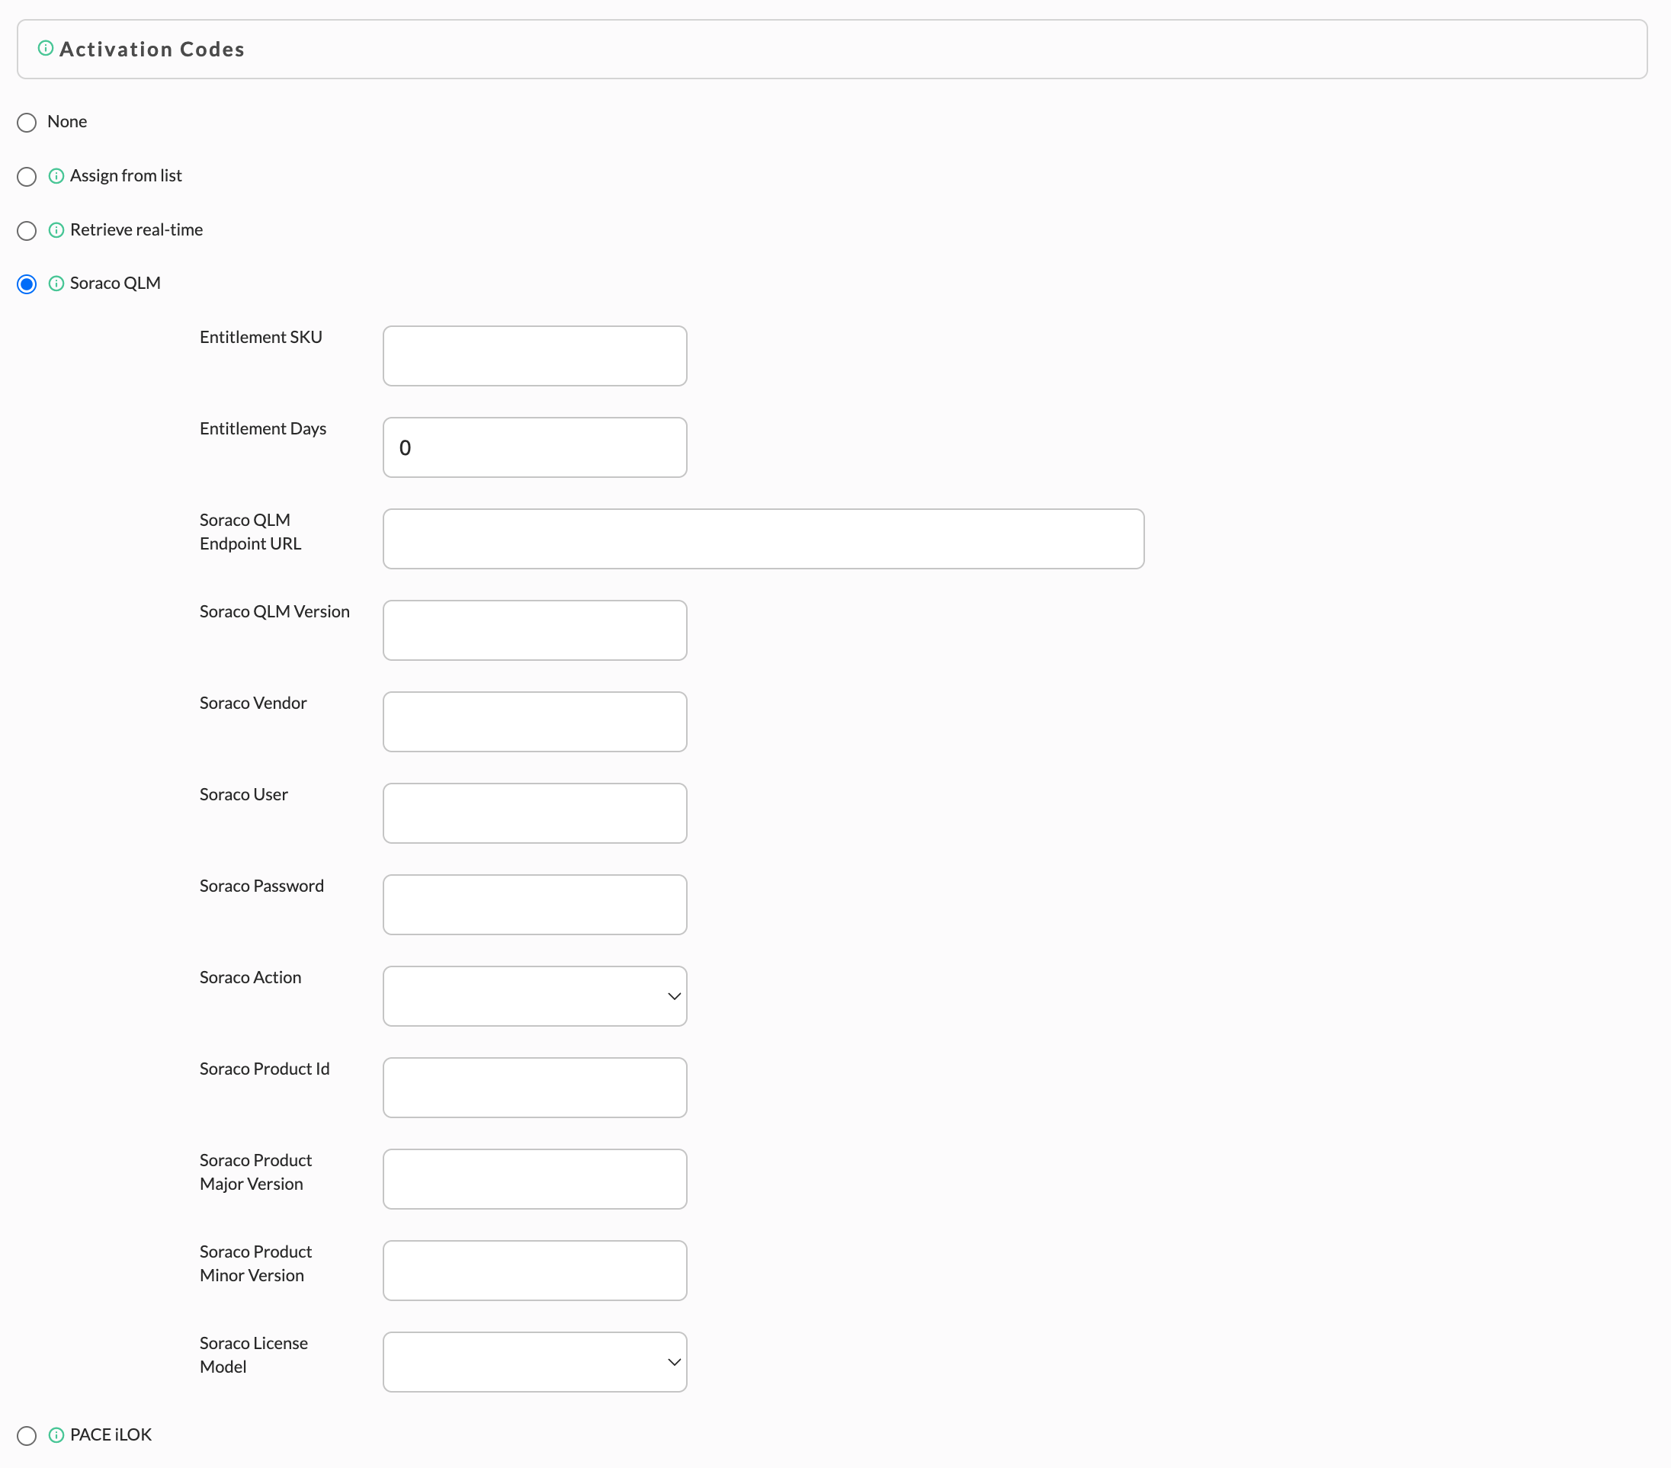Choose the Assign from list radio button
Image resolution: width=1671 pixels, height=1468 pixels.
(x=27, y=177)
